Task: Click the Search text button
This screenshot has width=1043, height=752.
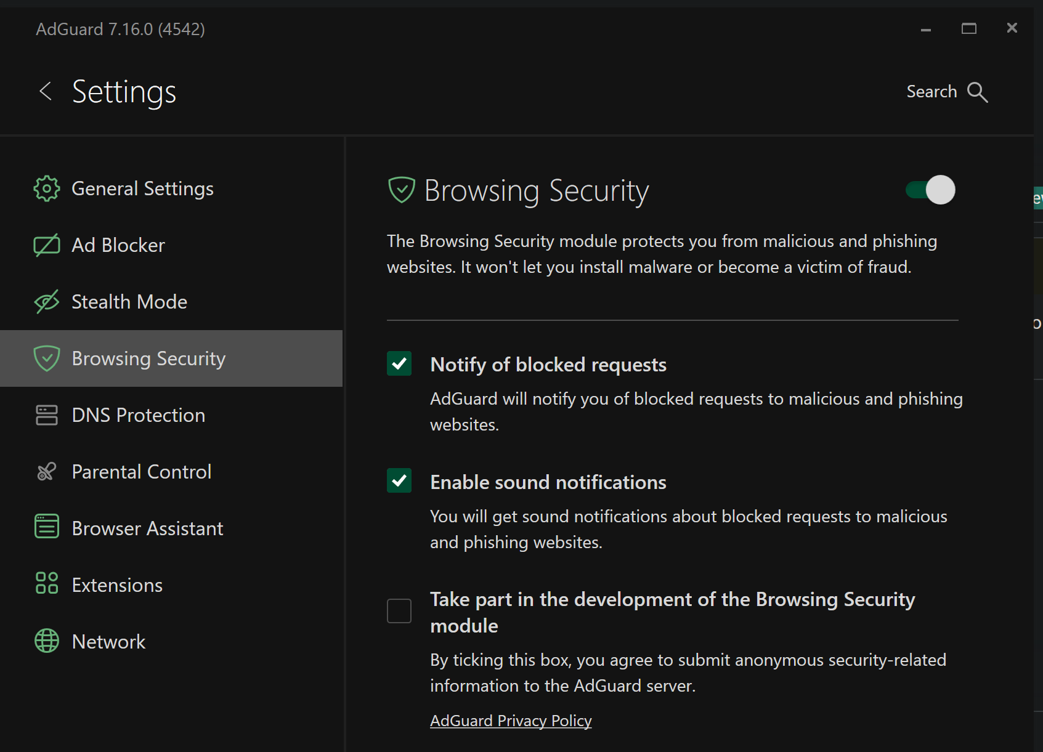Action: click(931, 92)
